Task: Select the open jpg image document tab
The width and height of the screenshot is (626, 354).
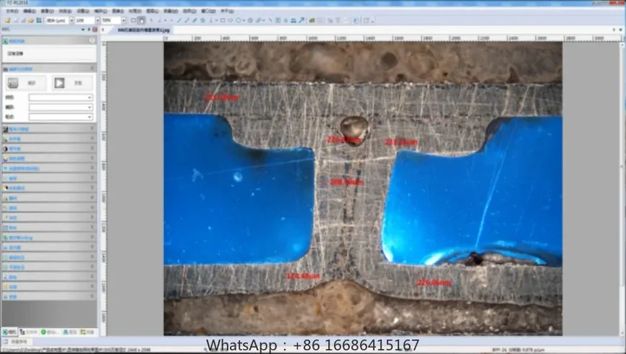Action: (145, 31)
